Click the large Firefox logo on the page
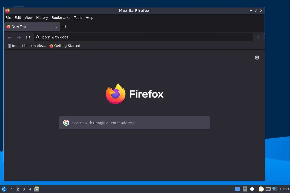290x193 pixels. [116, 94]
